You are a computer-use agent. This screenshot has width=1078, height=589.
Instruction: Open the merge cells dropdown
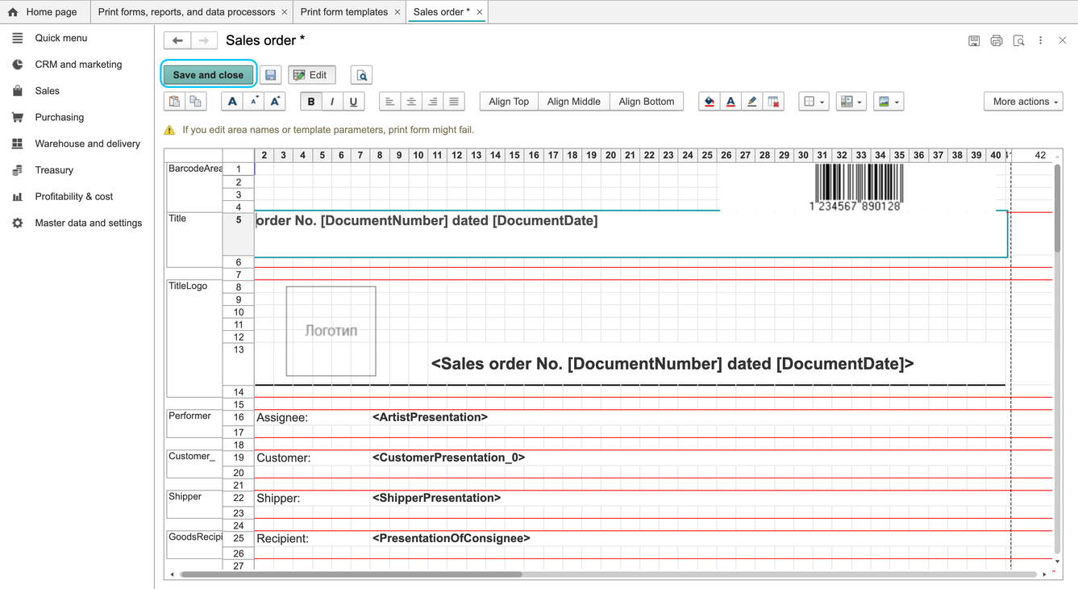[x=851, y=102]
